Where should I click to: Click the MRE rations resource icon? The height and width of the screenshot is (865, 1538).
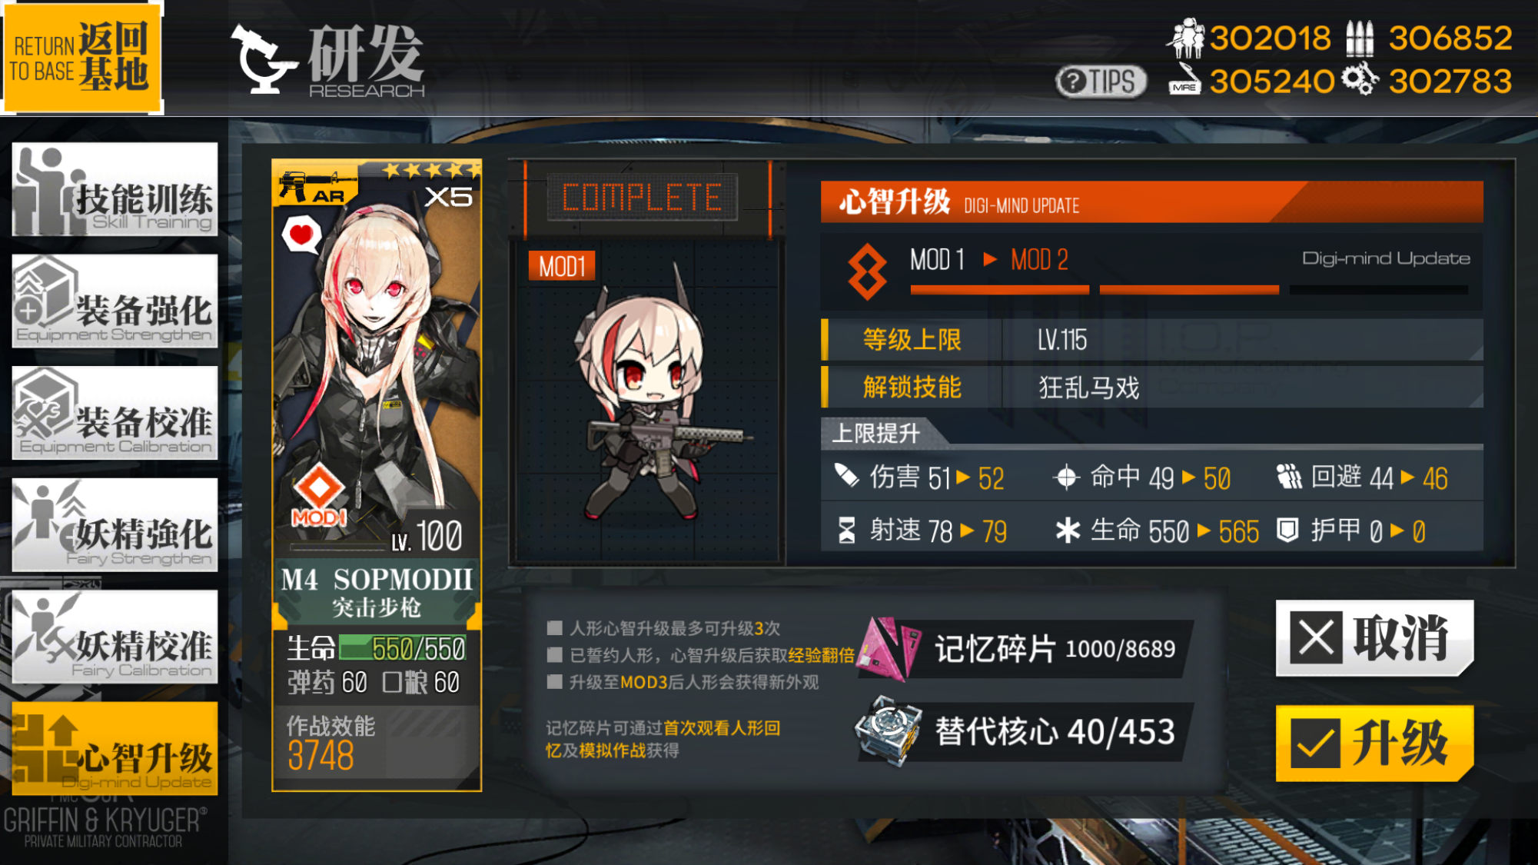pos(1184,80)
